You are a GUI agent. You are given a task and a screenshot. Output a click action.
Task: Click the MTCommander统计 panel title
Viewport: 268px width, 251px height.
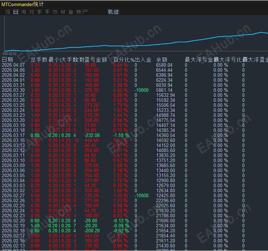click(x=23, y=4)
